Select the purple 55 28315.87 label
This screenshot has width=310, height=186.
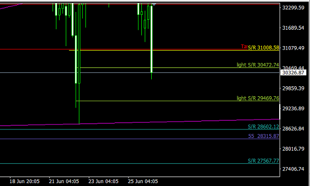coord(263,136)
